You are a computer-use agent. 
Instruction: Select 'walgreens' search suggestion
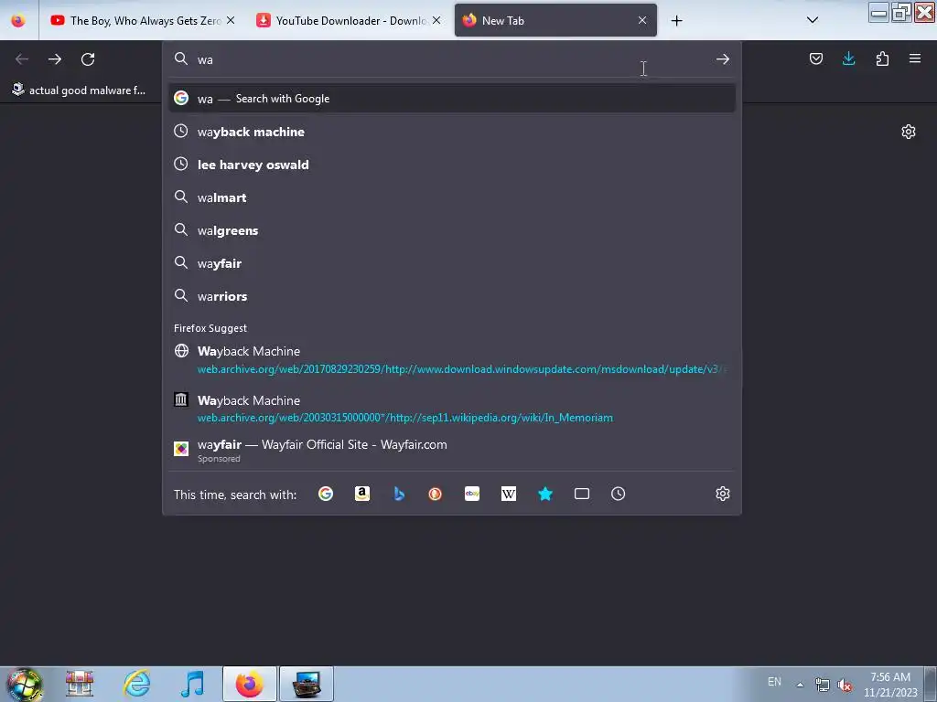452,229
